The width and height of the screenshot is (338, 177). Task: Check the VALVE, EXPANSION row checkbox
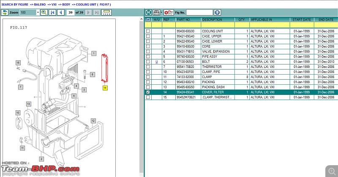(x=148, y=51)
